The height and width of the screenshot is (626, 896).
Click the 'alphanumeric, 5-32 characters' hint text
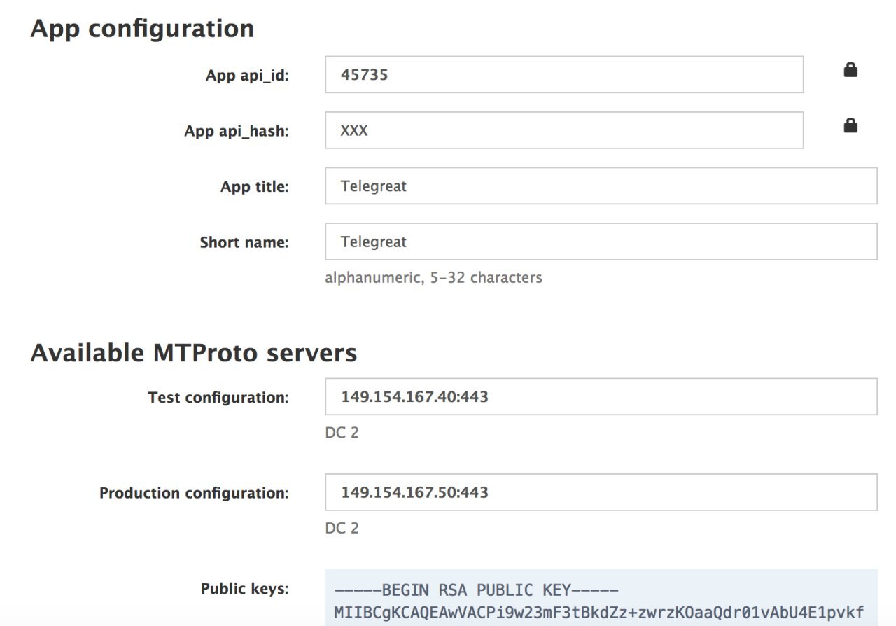click(433, 278)
